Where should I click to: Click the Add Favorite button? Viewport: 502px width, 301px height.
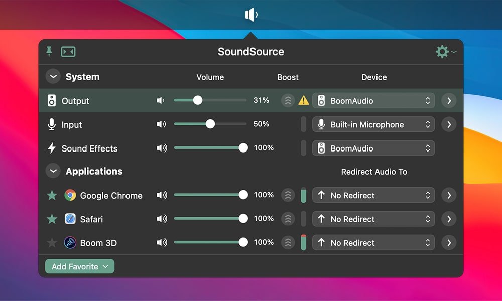(79, 267)
